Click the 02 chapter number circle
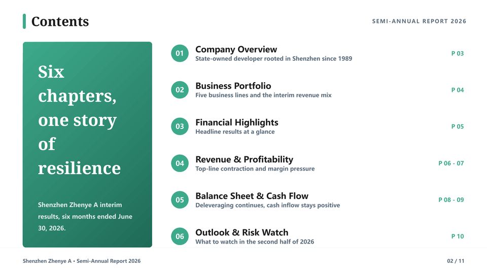 tap(180, 90)
